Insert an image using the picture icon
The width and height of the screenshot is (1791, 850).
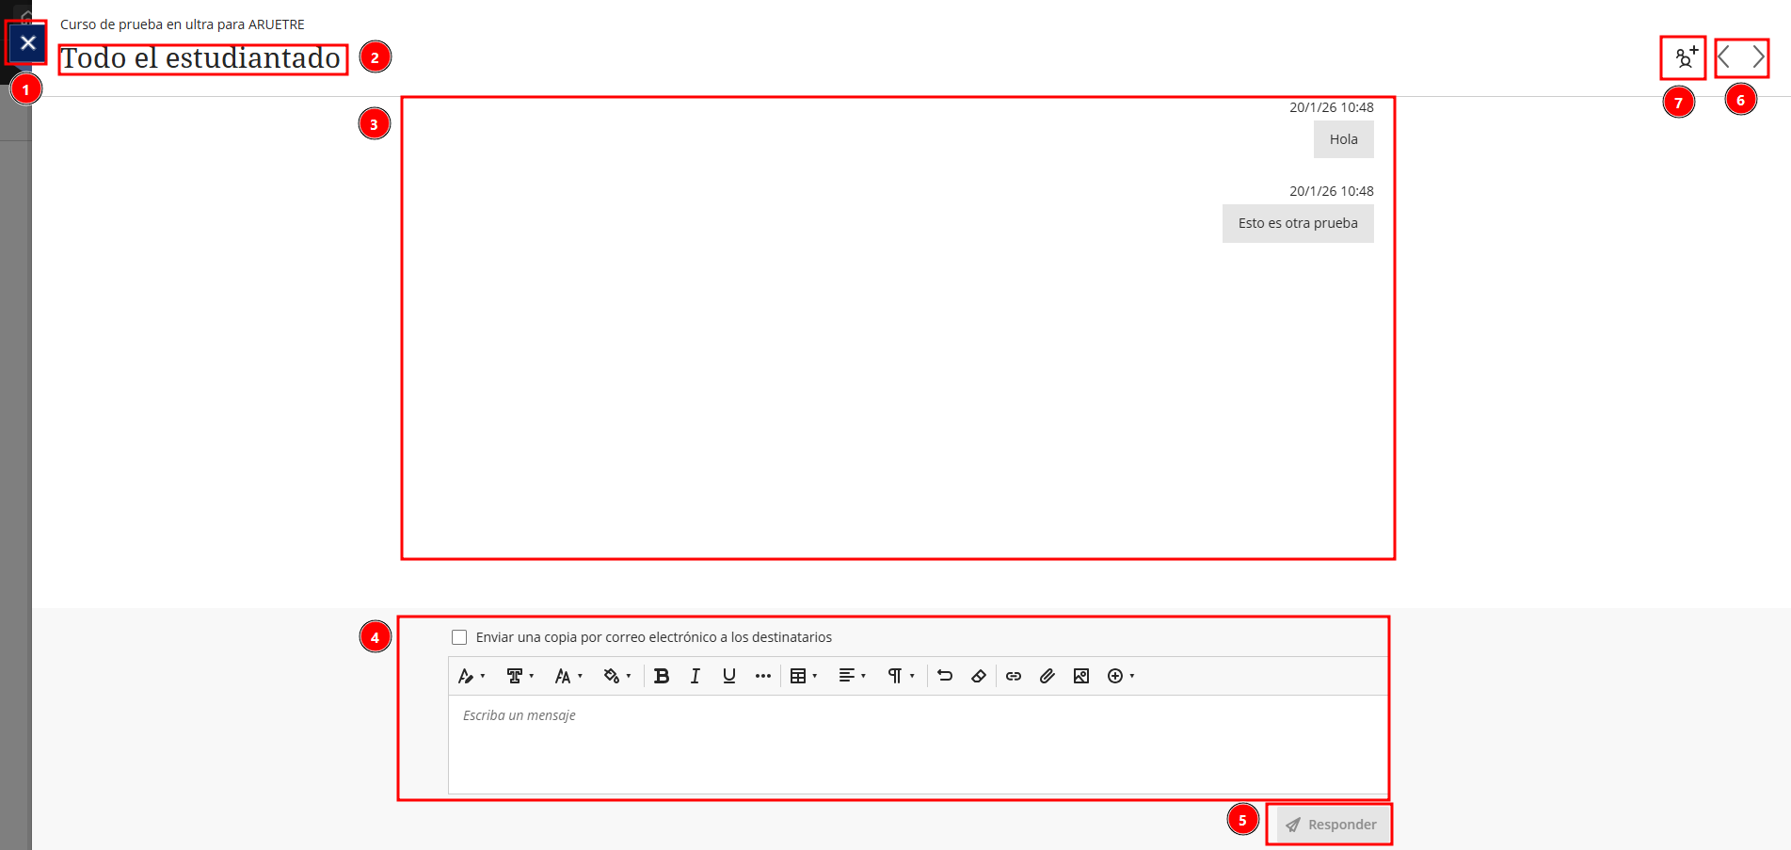(x=1080, y=676)
